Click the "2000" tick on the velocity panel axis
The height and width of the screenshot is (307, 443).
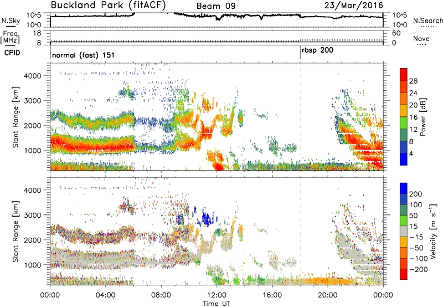point(33,240)
